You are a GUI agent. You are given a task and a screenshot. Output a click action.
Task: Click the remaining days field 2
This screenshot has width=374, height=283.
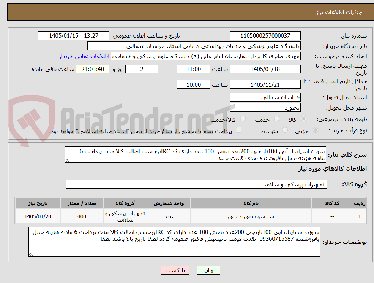[142, 69]
